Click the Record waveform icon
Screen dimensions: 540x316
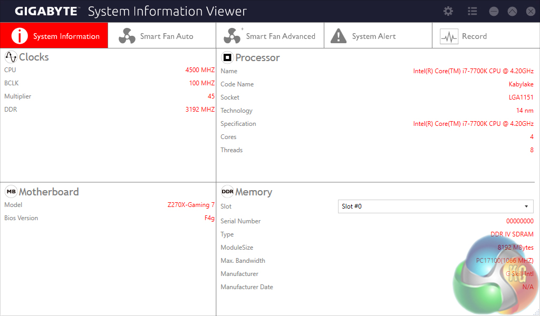pos(449,36)
